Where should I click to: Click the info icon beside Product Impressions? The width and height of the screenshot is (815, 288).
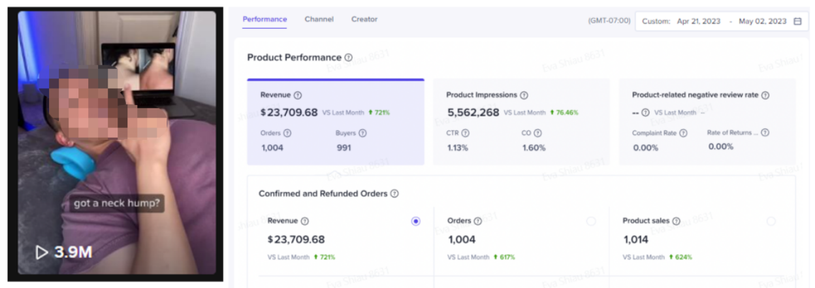[524, 95]
